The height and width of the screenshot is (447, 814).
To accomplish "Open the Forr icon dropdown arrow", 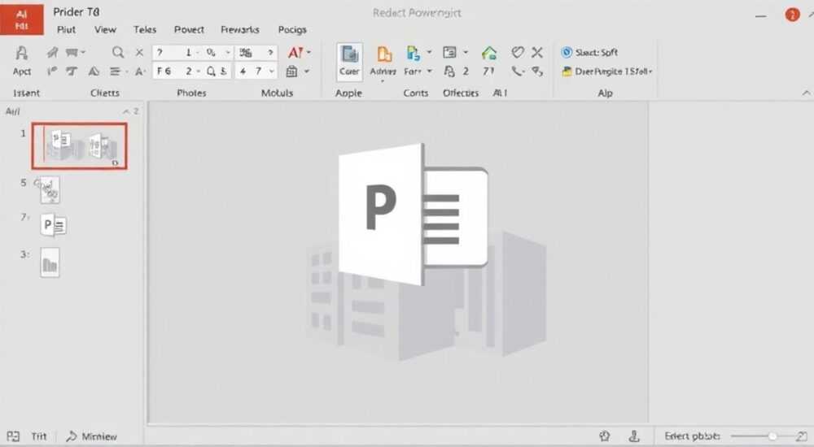I will (x=429, y=71).
